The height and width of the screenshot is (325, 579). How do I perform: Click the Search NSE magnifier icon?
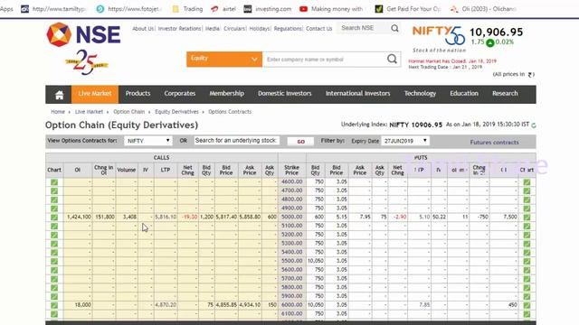coord(394,28)
